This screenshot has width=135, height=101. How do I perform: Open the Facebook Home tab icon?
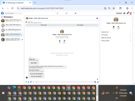tap(58, 13)
